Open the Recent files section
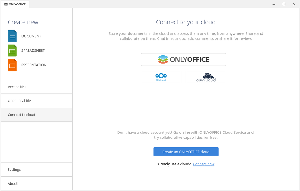Viewport: 300px width, 191px height. (x=17, y=87)
